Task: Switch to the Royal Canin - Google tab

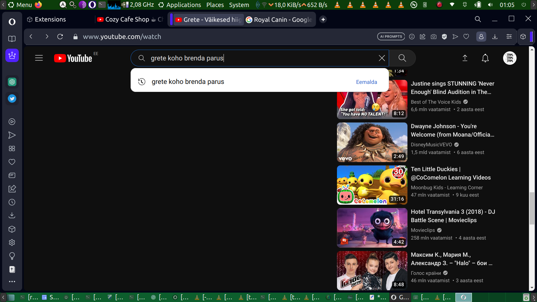Action: tap(280, 19)
